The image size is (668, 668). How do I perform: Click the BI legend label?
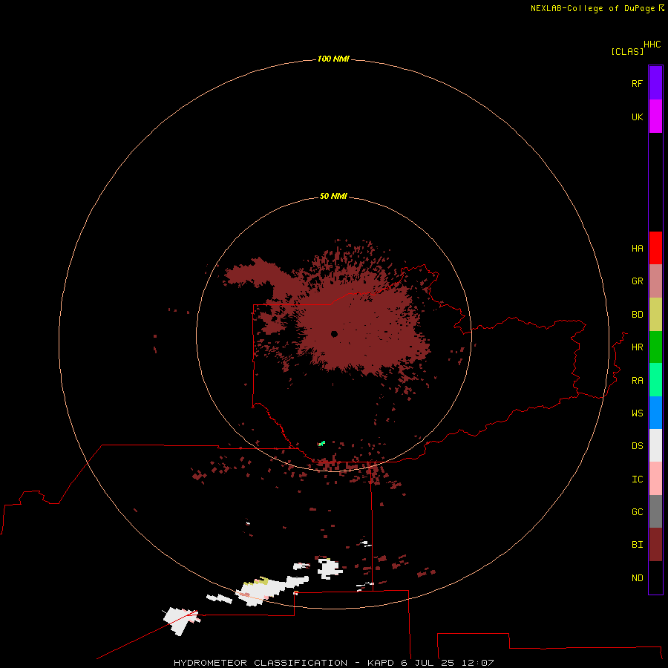point(637,545)
